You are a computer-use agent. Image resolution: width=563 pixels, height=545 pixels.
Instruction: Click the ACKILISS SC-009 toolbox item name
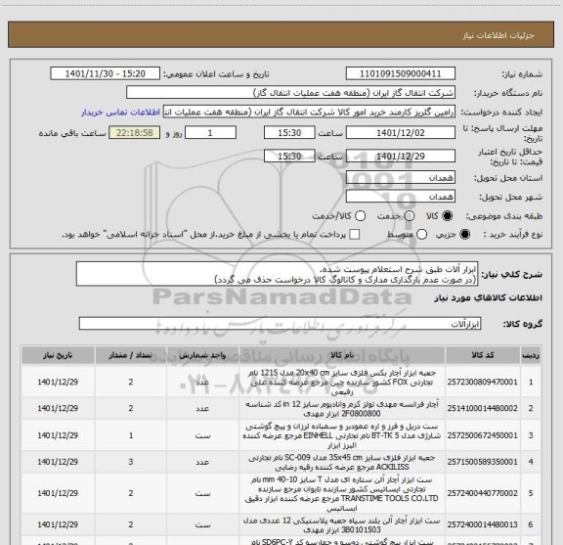click(342, 462)
